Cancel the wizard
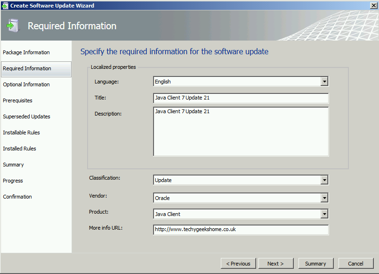Screen dimensions: 379x274 click(356, 263)
